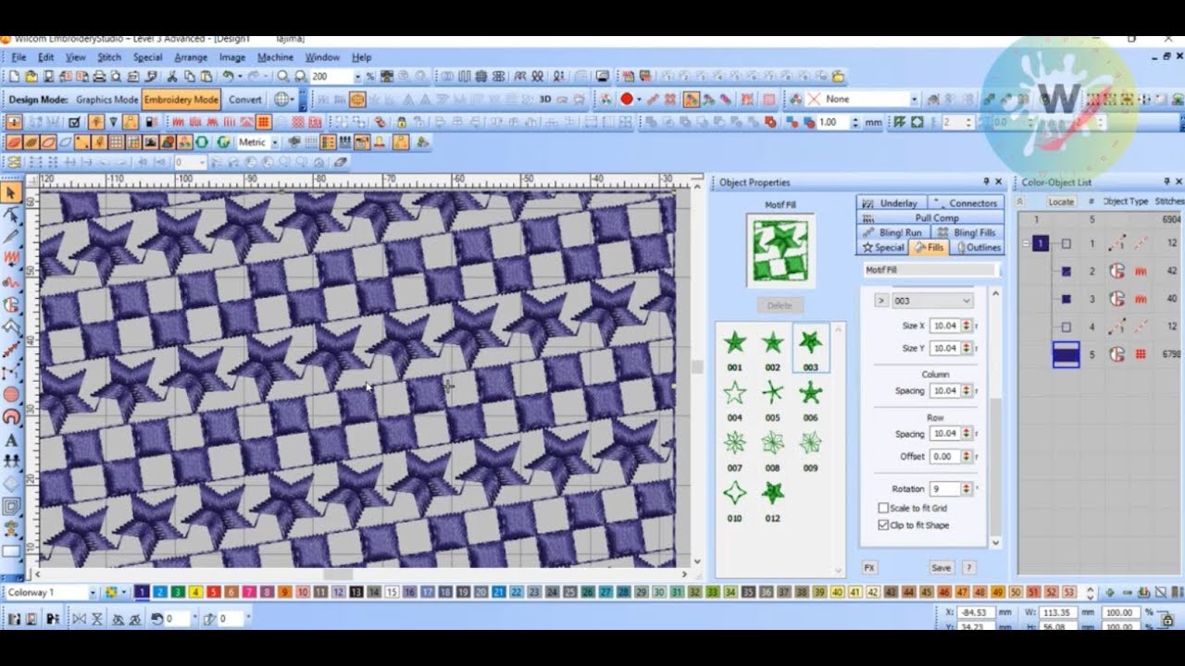Click the Save button in Object Properties
Image resolution: width=1185 pixels, height=666 pixels.
(x=941, y=568)
